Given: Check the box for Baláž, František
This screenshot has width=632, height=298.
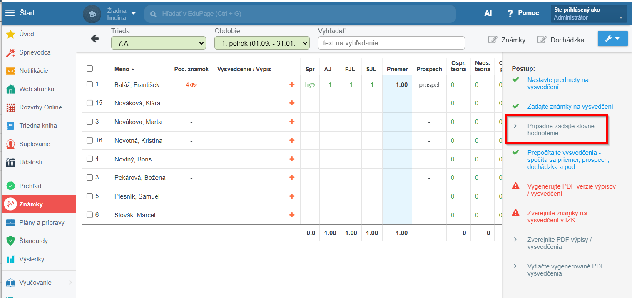Looking at the screenshot, I should pyautogui.click(x=90, y=84).
